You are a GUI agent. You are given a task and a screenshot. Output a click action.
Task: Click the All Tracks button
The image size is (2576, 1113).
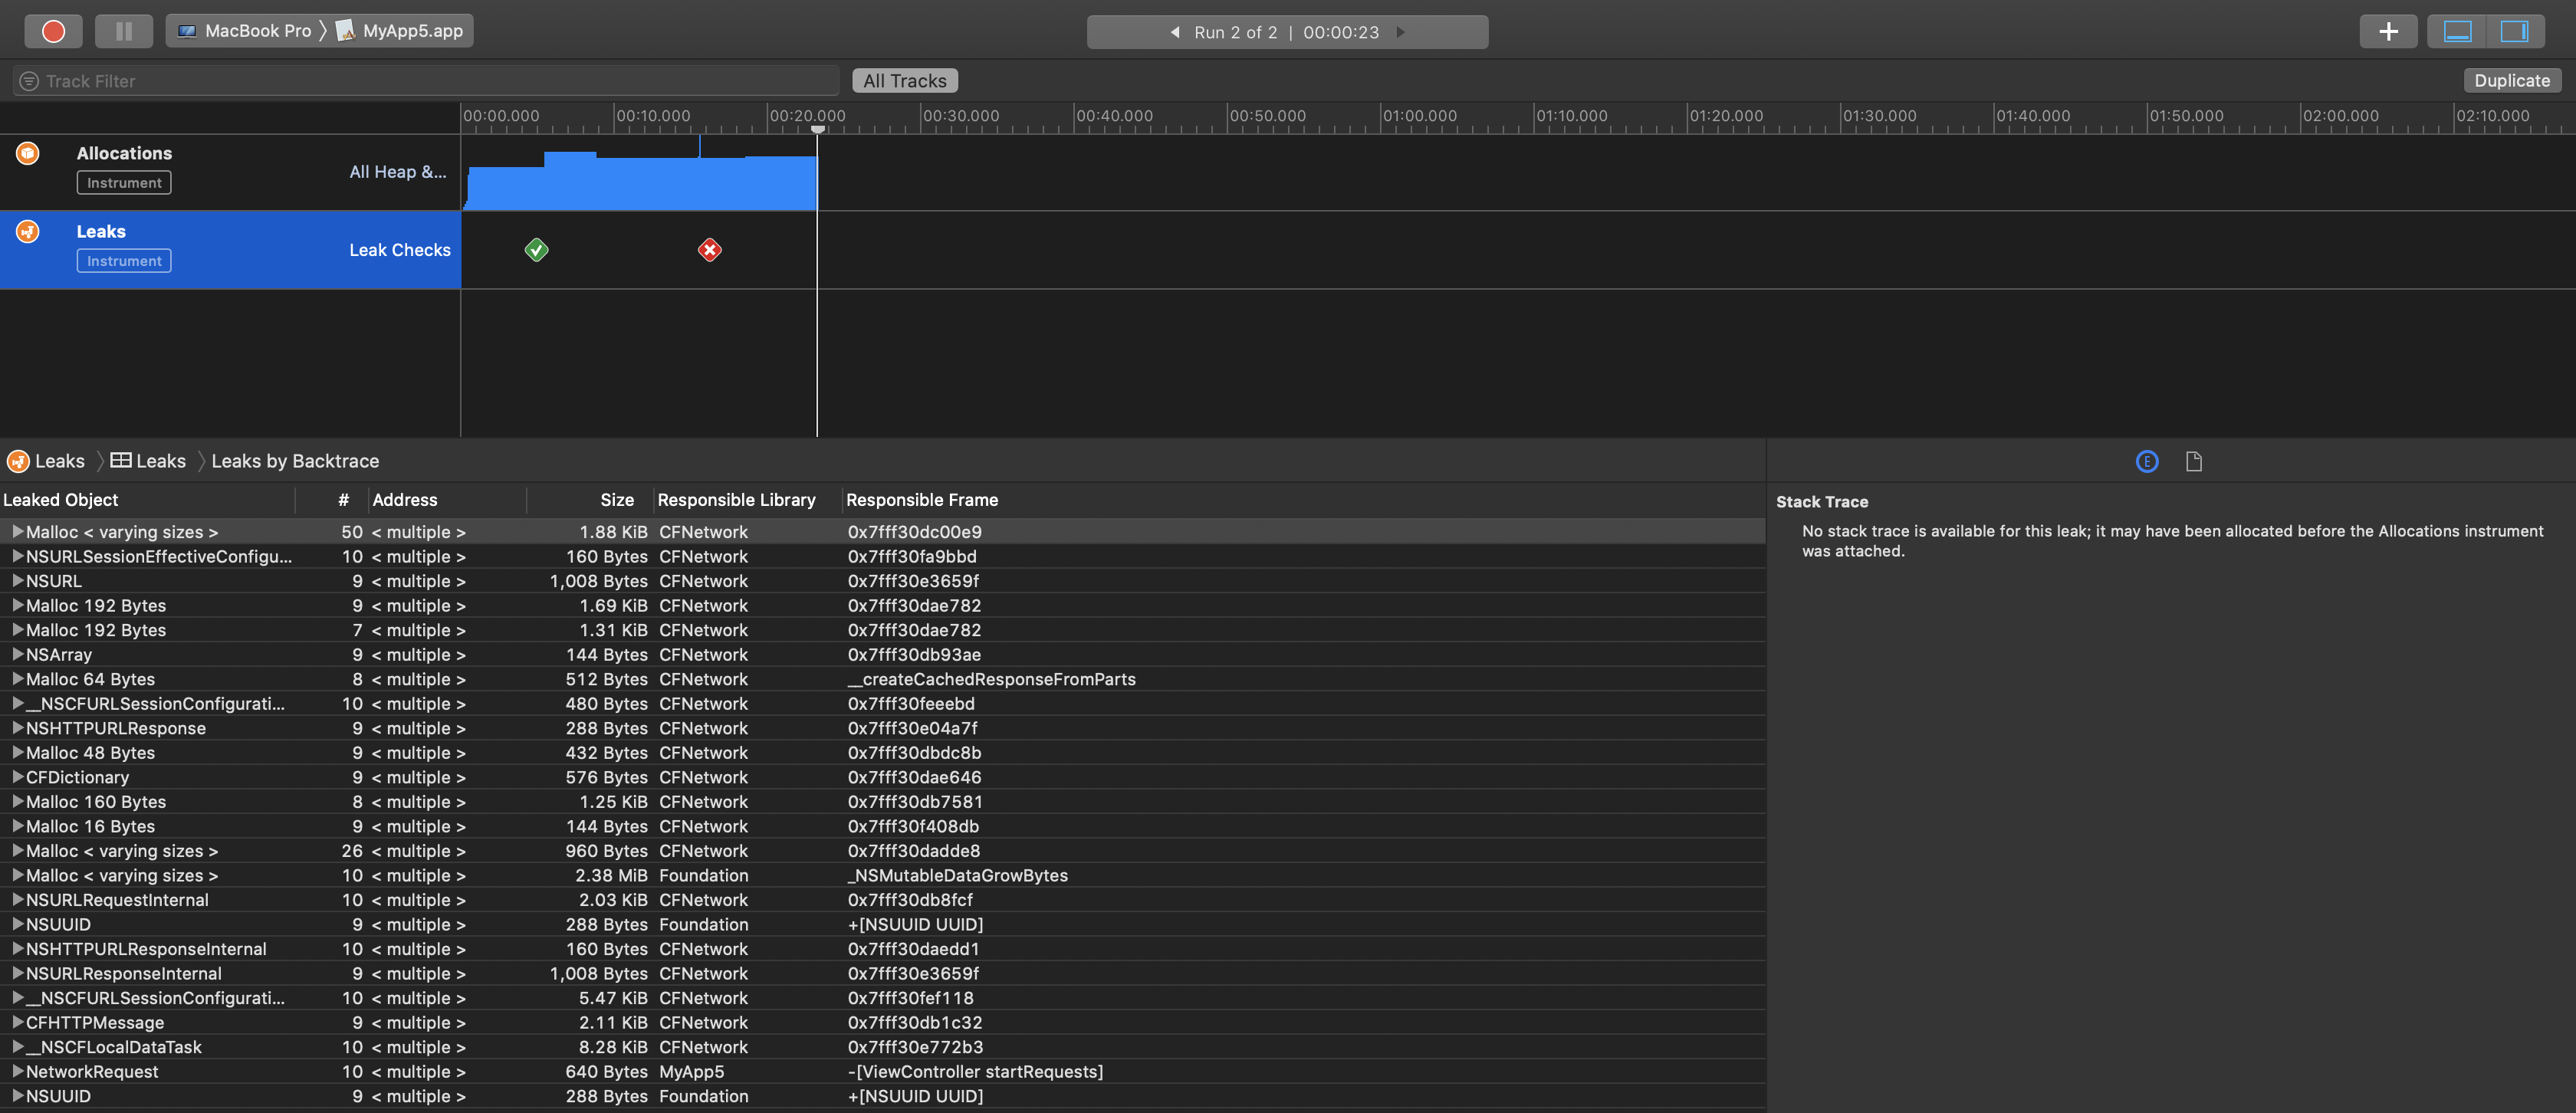pos(904,81)
